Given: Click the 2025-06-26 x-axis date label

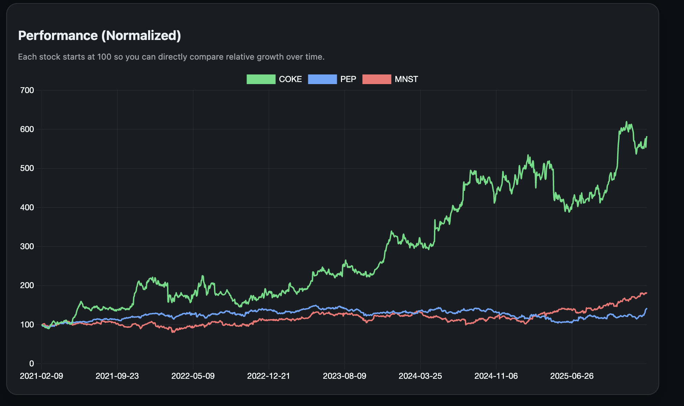Looking at the screenshot, I should pyautogui.click(x=572, y=376).
